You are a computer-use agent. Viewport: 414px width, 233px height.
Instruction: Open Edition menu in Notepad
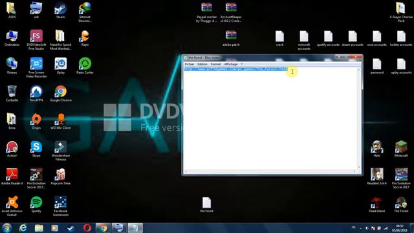(202, 64)
